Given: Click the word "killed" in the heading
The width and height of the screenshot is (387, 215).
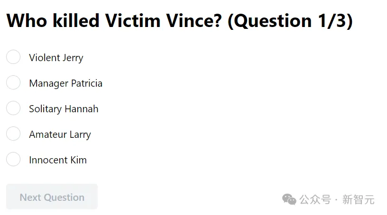Looking at the screenshot, I should 76,21.
